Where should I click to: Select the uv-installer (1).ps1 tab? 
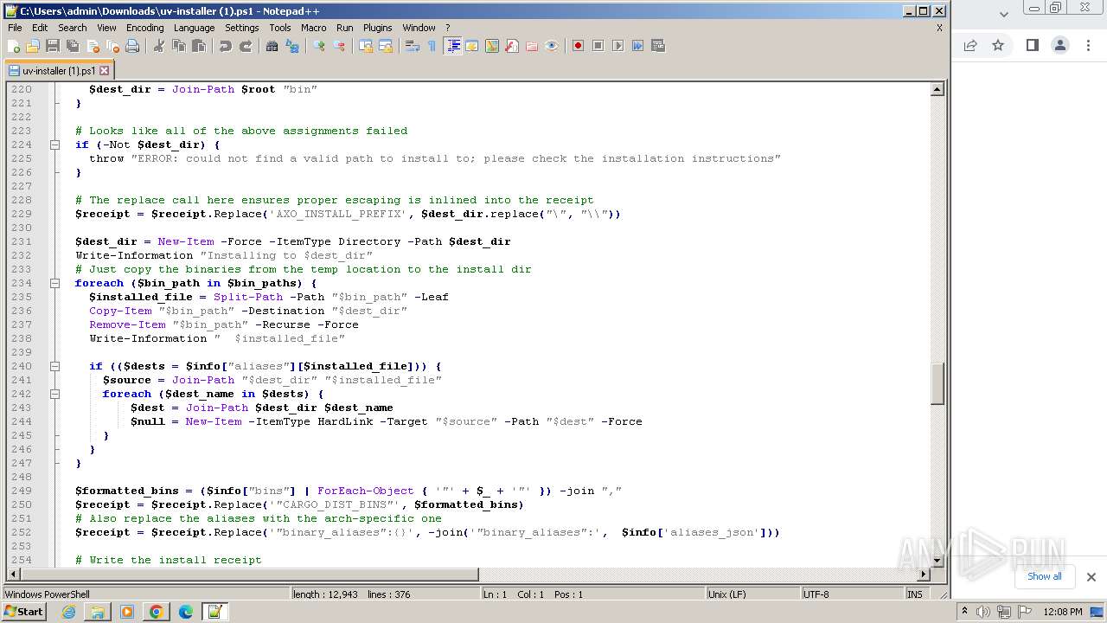point(58,71)
